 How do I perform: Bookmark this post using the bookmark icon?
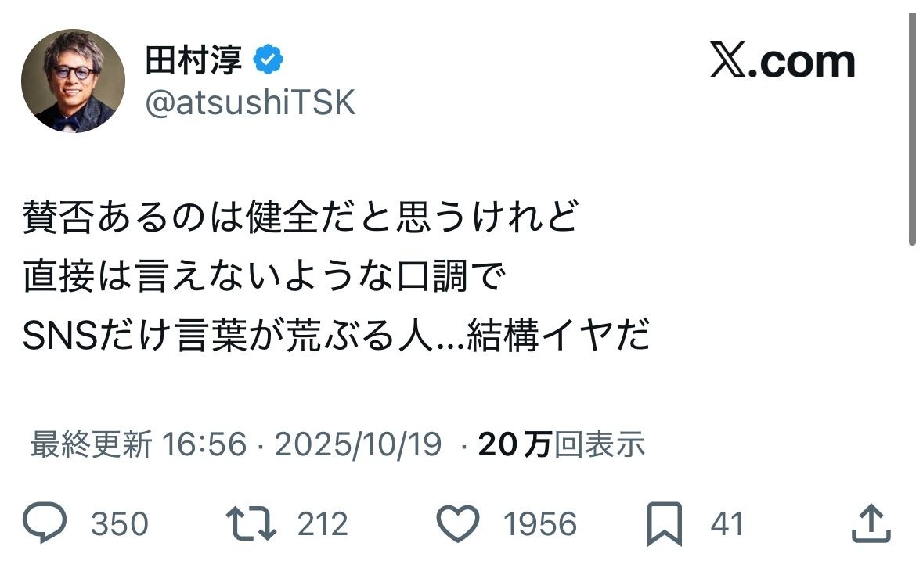tap(667, 523)
